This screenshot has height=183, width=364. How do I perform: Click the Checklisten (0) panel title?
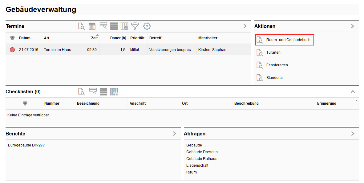[x=23, y=91]
